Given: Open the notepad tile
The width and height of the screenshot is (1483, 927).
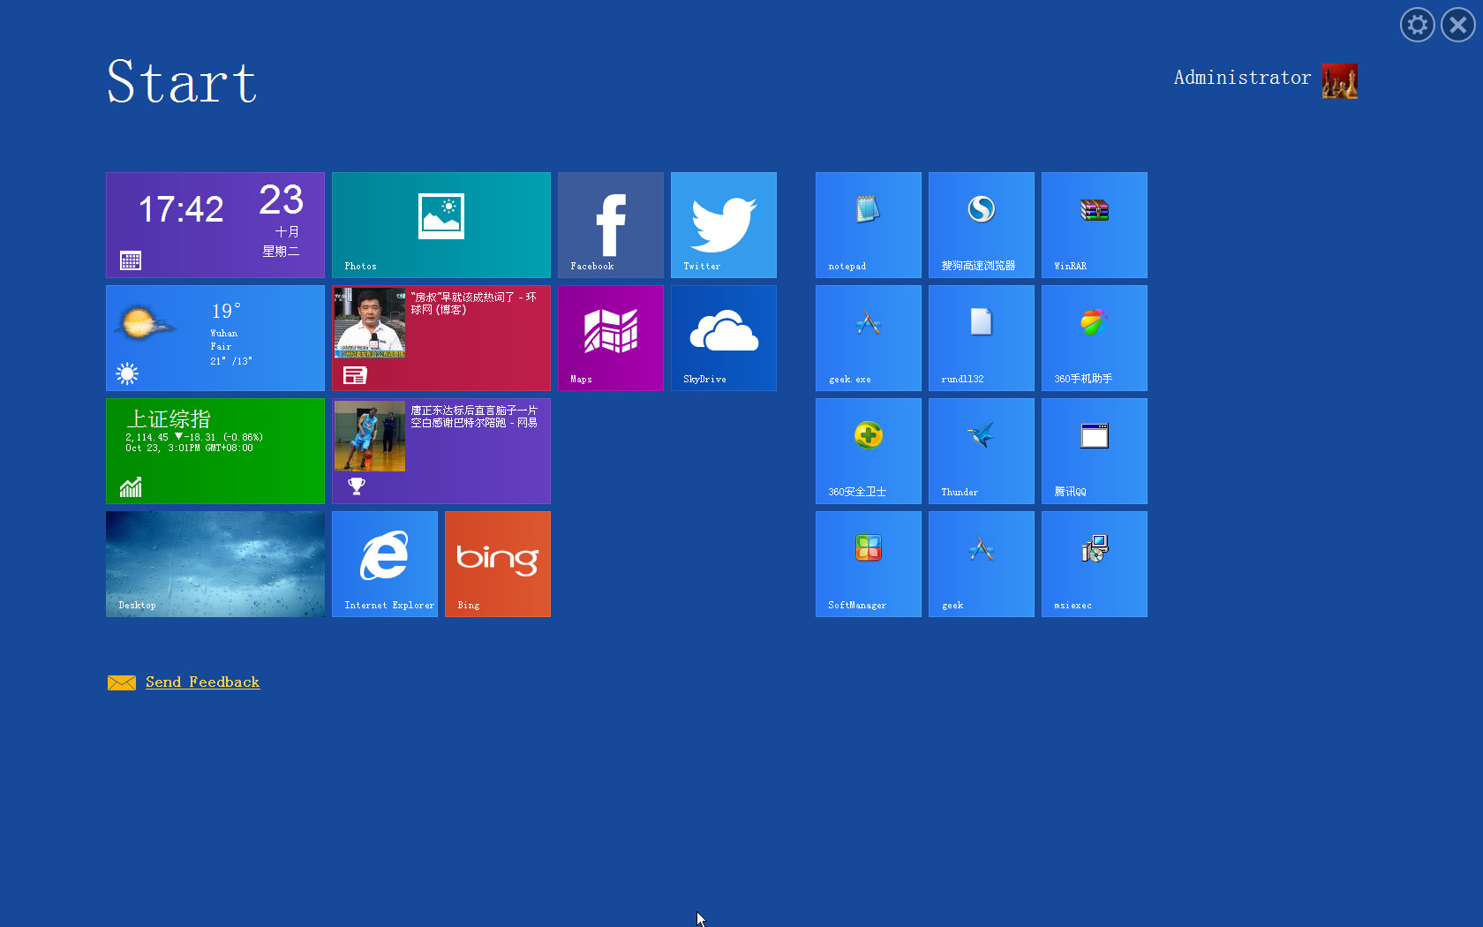Looking at the screenshot, I should point(869,225).
